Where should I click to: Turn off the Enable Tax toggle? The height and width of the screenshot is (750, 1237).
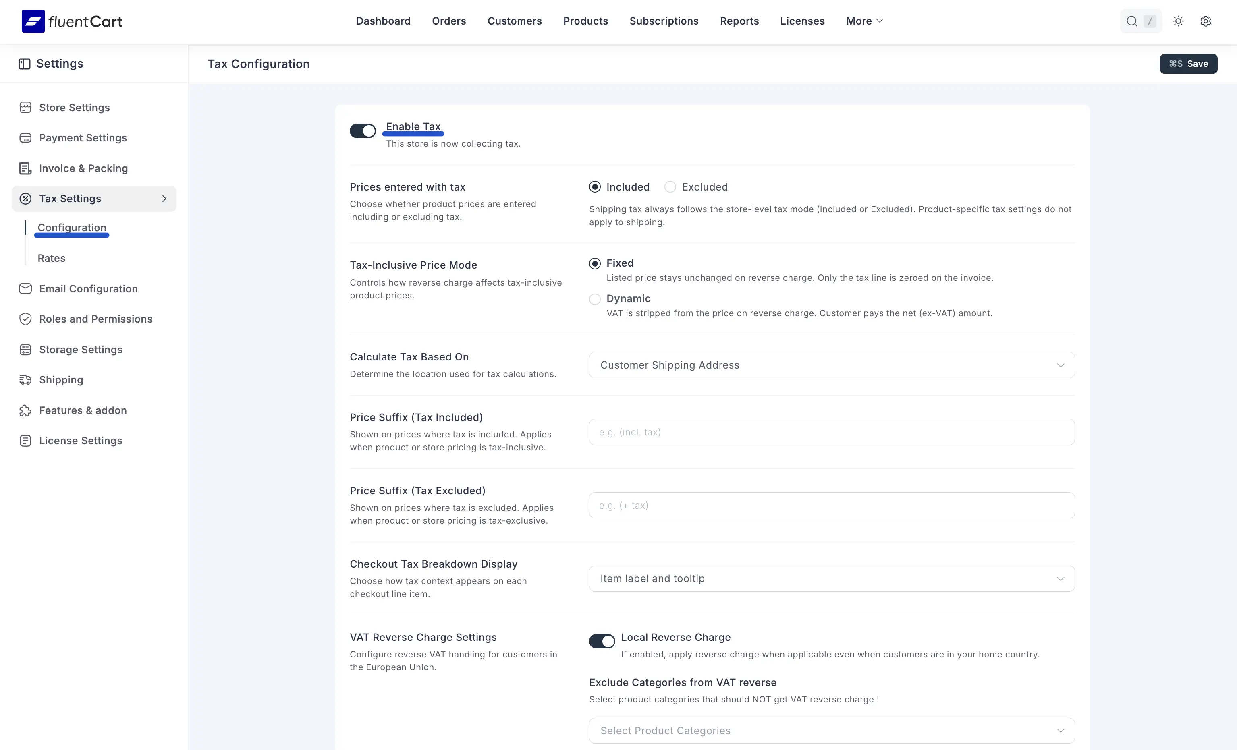click(363, 131)
